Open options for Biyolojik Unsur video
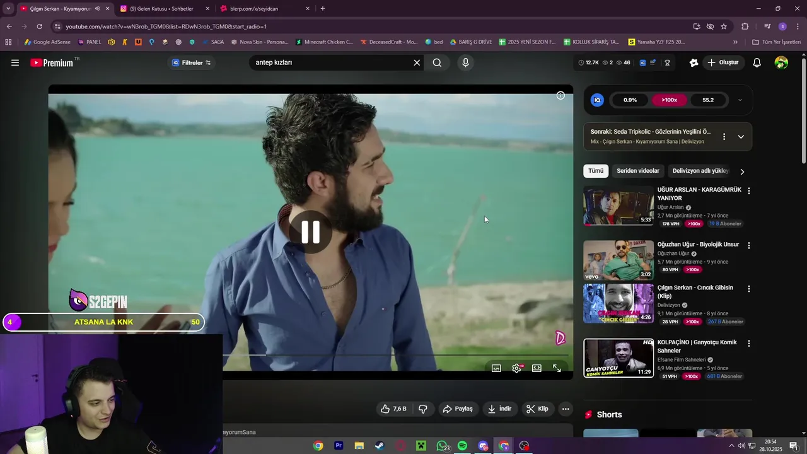 tap(748, 245)
